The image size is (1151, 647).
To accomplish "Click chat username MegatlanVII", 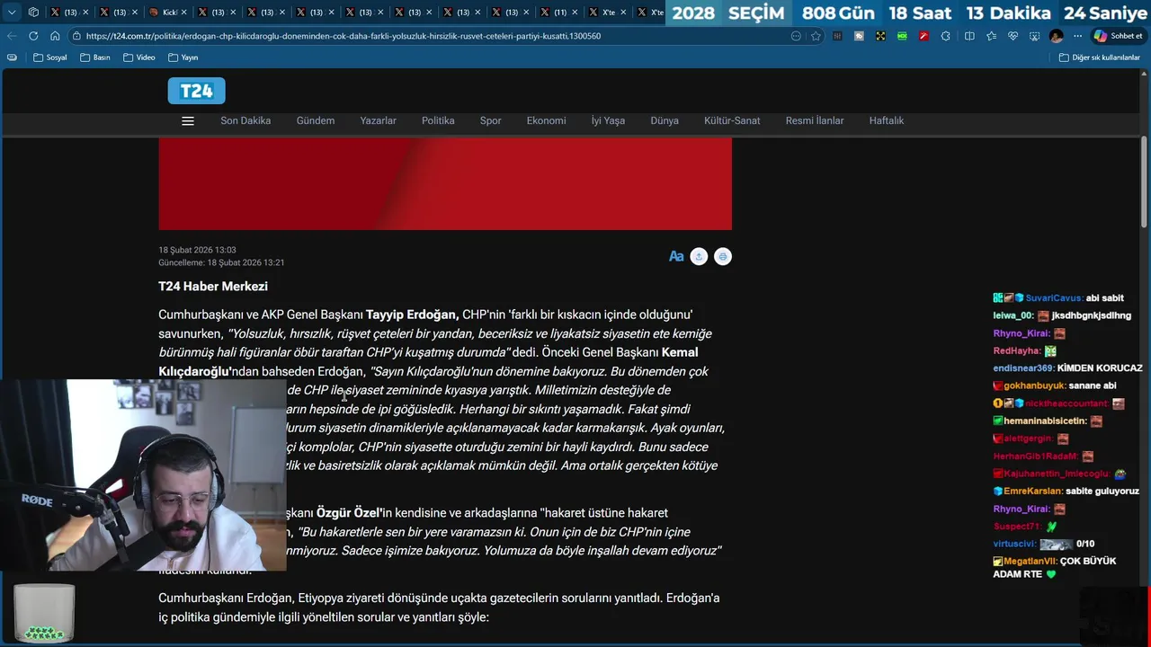I will (x=1030, y=562).
